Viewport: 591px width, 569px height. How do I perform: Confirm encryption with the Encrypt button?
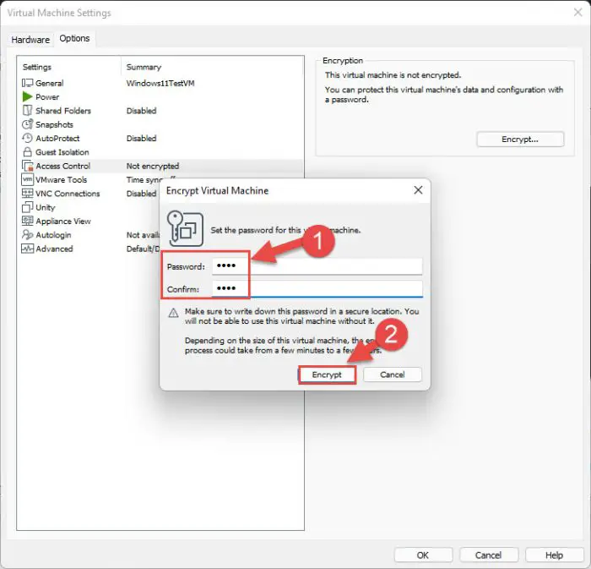point(327,375)
